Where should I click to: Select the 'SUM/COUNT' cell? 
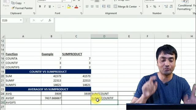point(104,94)
